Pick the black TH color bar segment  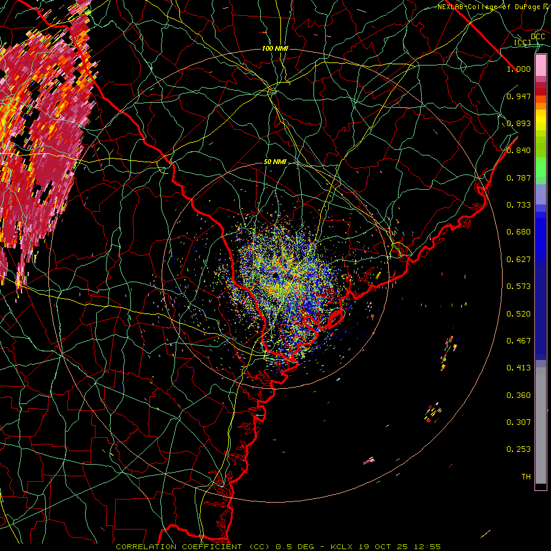[541, 486]
